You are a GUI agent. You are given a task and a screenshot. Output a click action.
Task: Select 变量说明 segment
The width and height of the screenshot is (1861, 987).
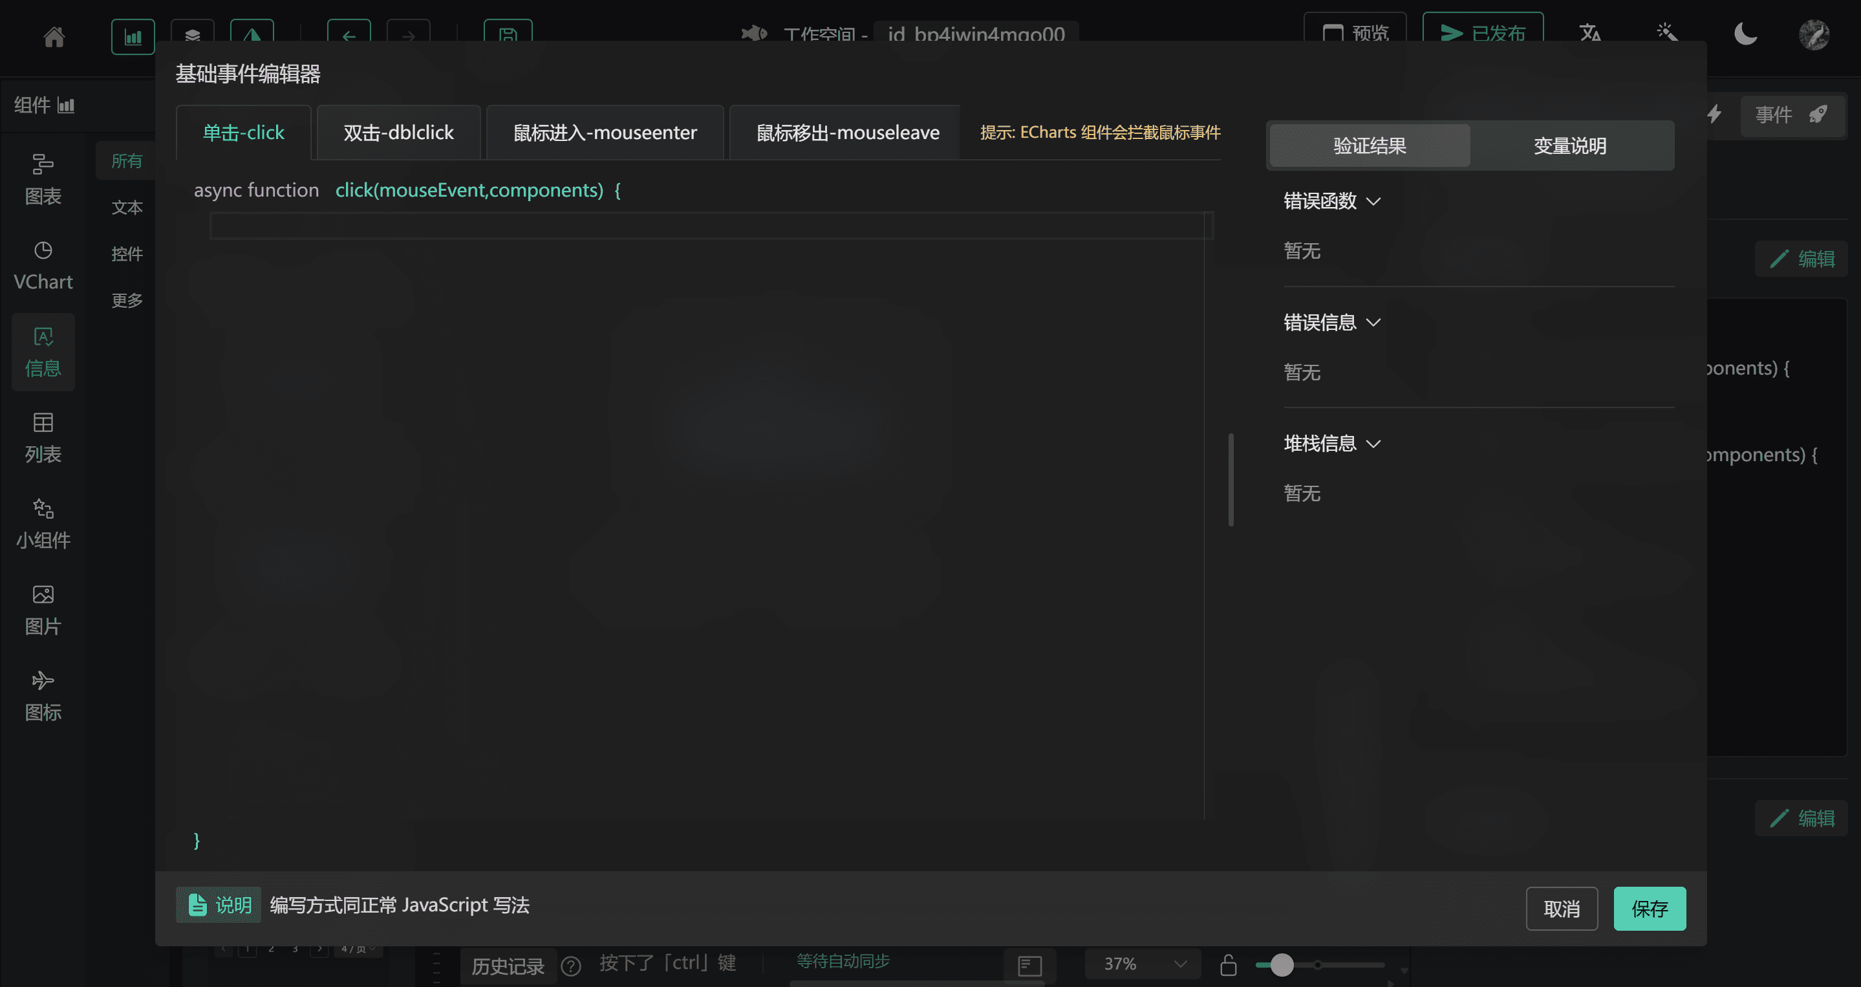[1570, 146]
